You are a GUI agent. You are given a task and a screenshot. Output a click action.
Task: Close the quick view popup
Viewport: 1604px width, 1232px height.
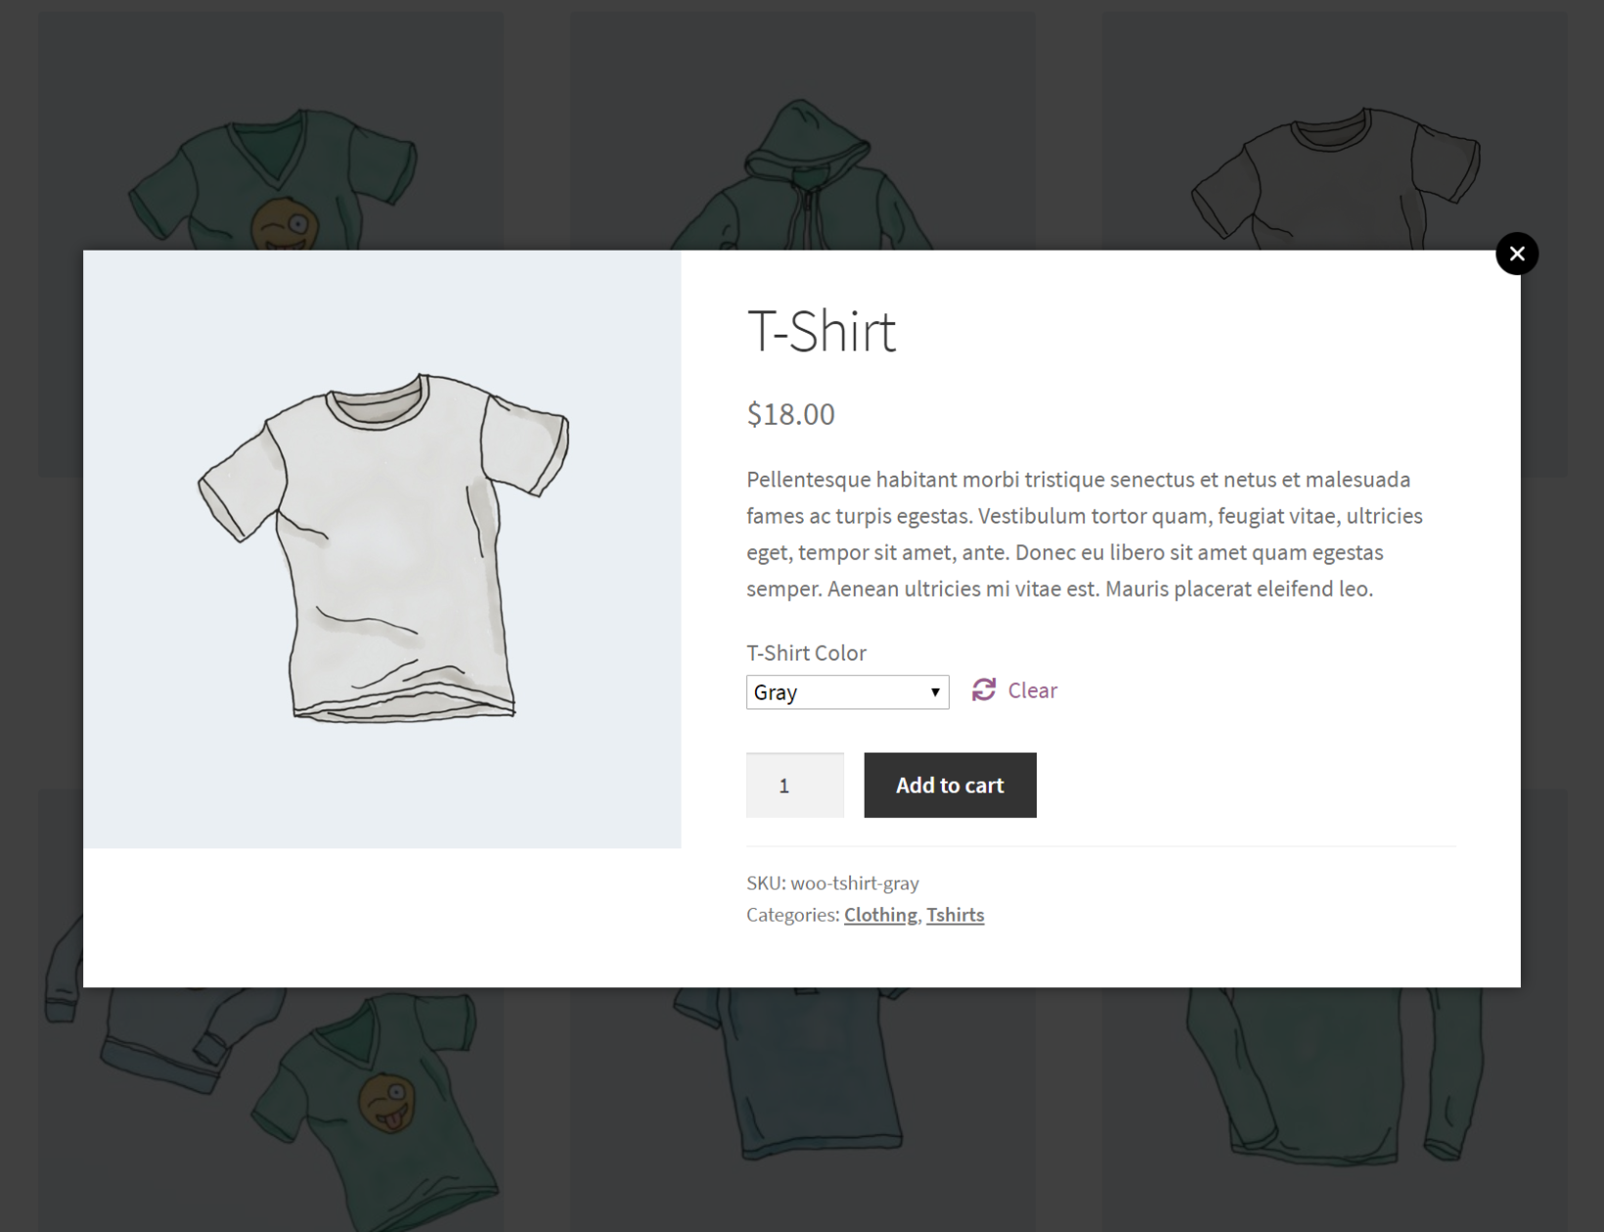tap(1516, 254)
